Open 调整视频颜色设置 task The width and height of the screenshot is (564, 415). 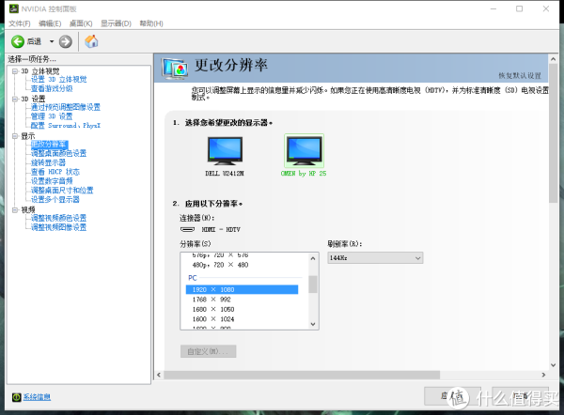pyautogui.click(x=58, y=218)
